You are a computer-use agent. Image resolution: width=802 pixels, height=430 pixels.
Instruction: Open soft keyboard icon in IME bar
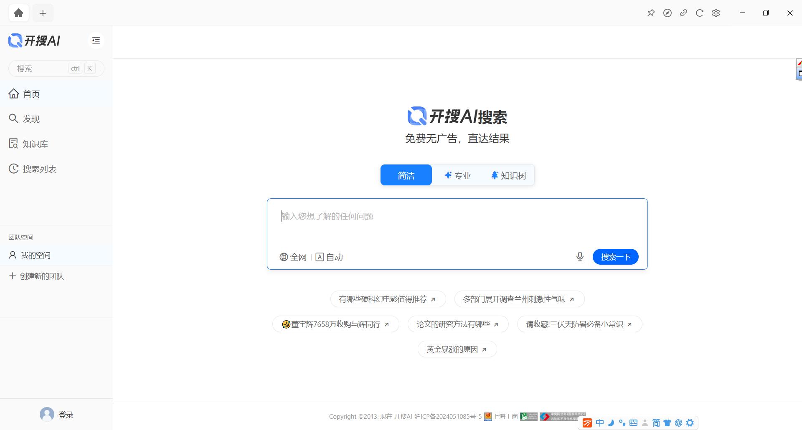point(634,423)
